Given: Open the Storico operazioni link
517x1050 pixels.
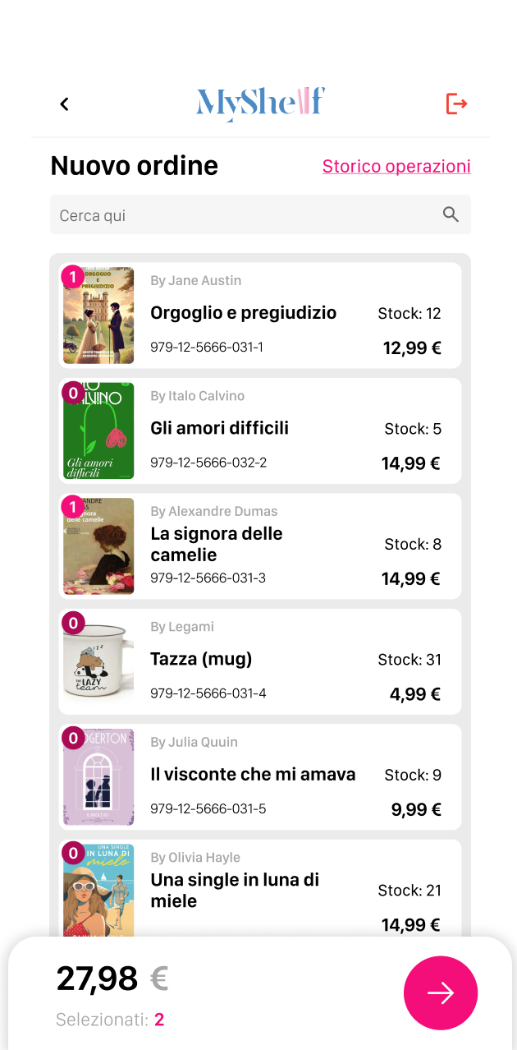Looking at the screenshot, I should [x=396, y=166].
